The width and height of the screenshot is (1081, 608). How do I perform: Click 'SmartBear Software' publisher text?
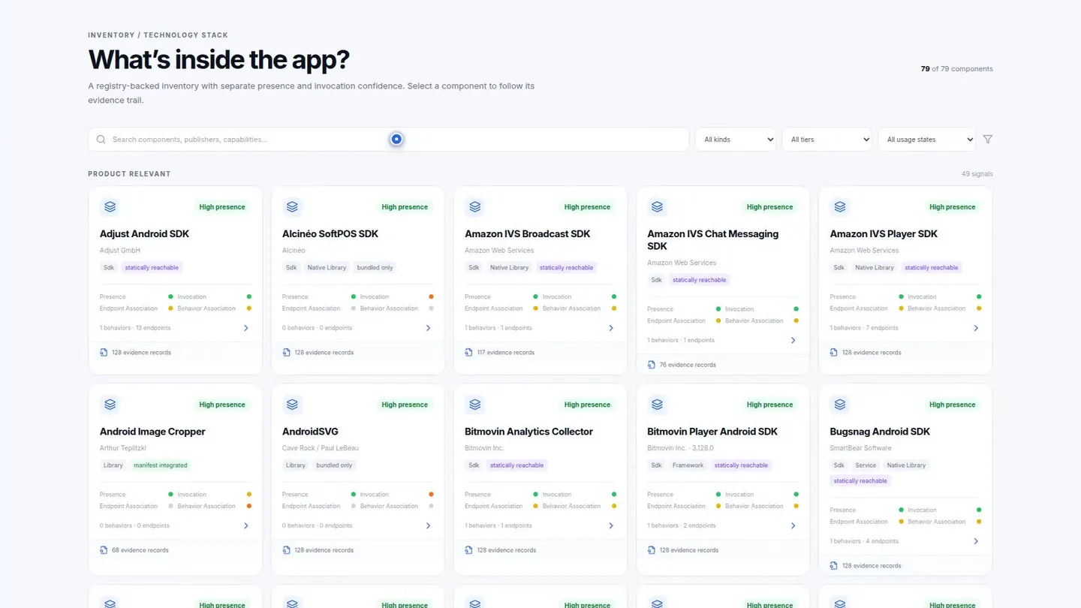(x=860, y=448)
